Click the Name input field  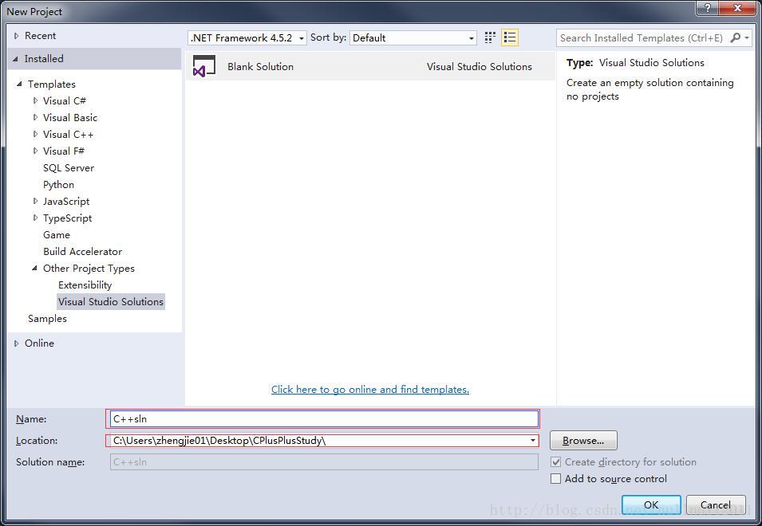(324, 418)
